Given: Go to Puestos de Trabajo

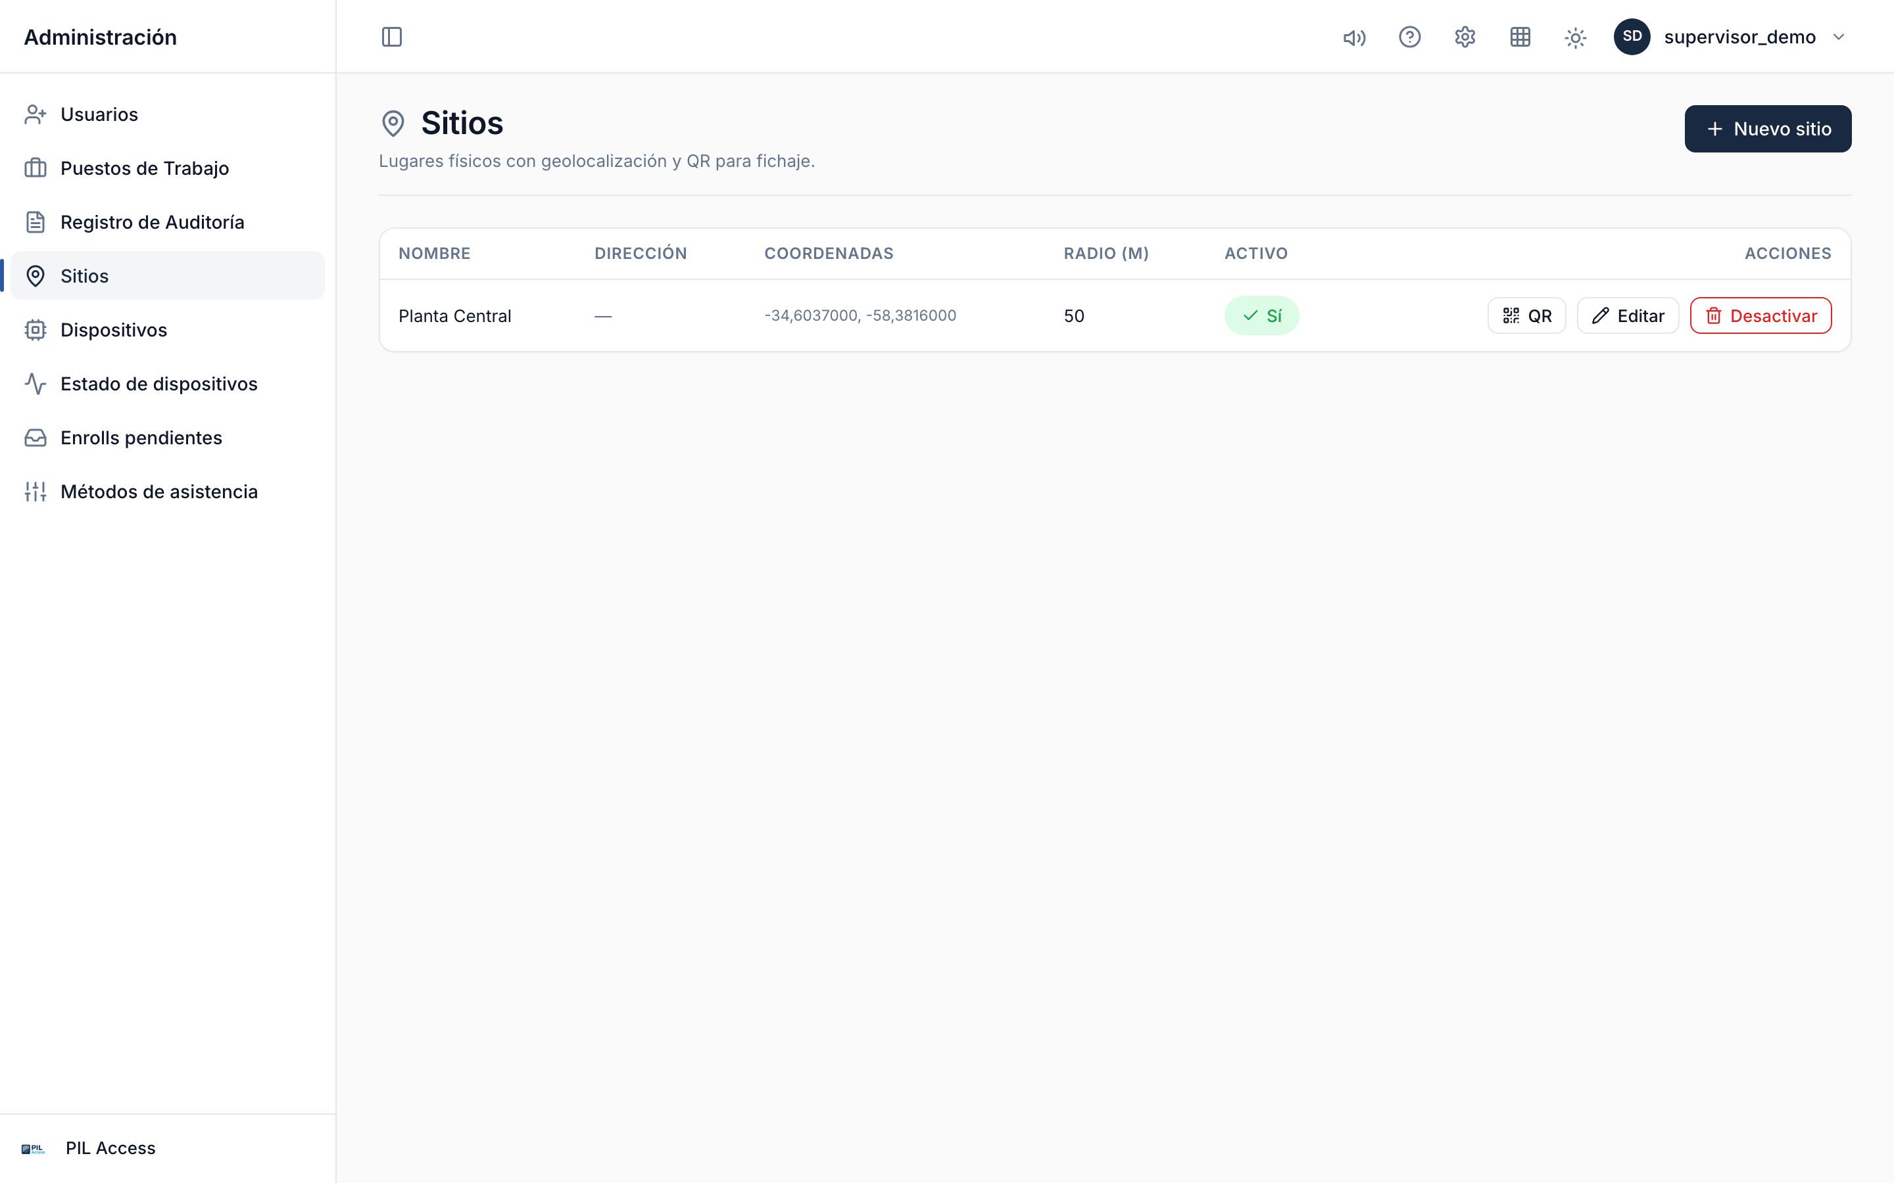Looking at the screenshot, I should [168, 168].
